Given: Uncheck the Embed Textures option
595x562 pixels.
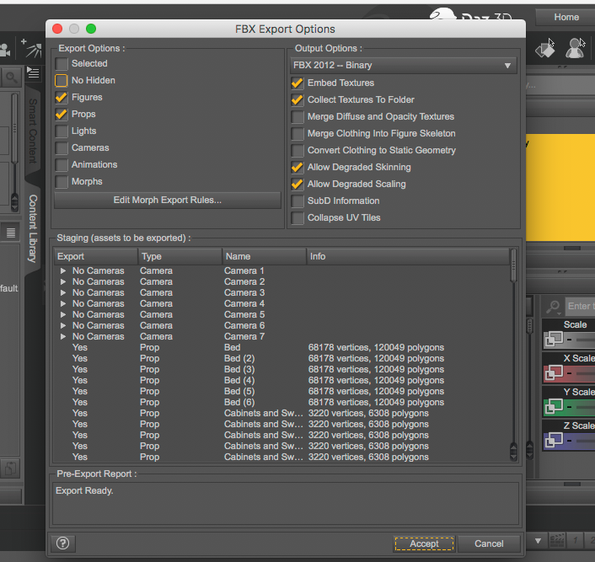Looking at the screenshot, I should point(297,83).
